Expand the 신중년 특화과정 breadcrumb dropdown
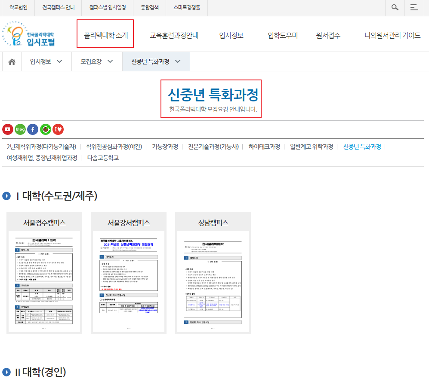The height and width of the screenshot is (382, 429). tap(156, 62)
